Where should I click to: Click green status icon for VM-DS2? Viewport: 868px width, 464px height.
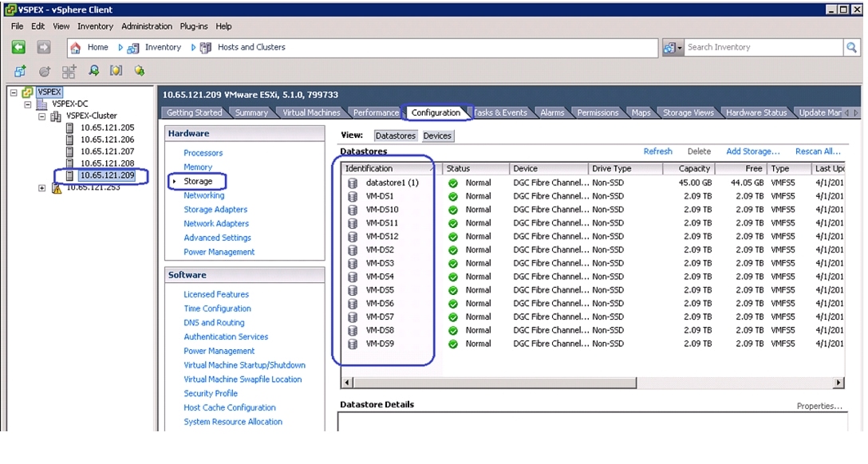[453, 250]
